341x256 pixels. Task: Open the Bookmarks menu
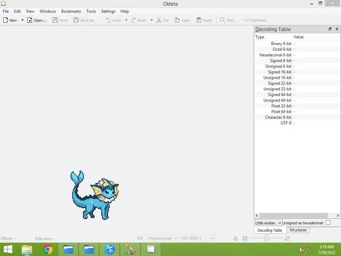click(x=71, y=11)
